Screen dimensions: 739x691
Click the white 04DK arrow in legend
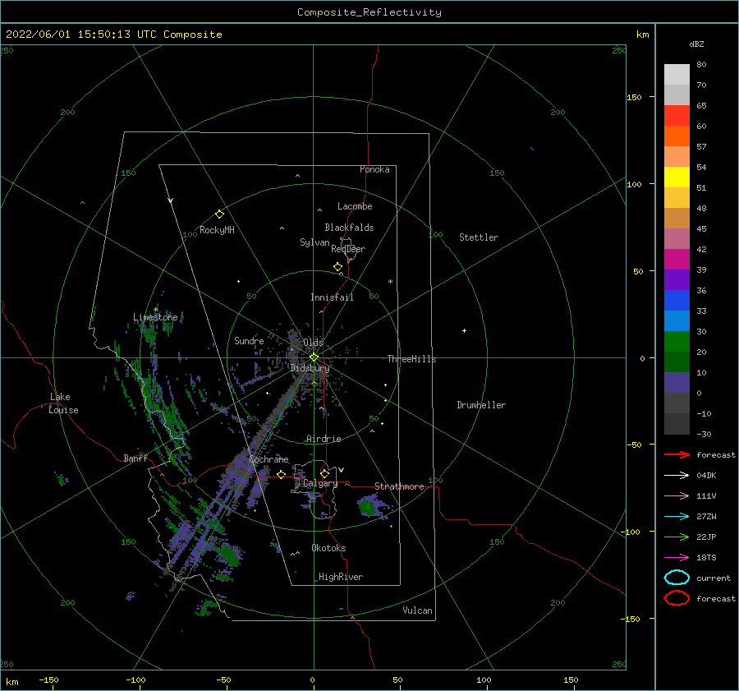tap(677, 476)
